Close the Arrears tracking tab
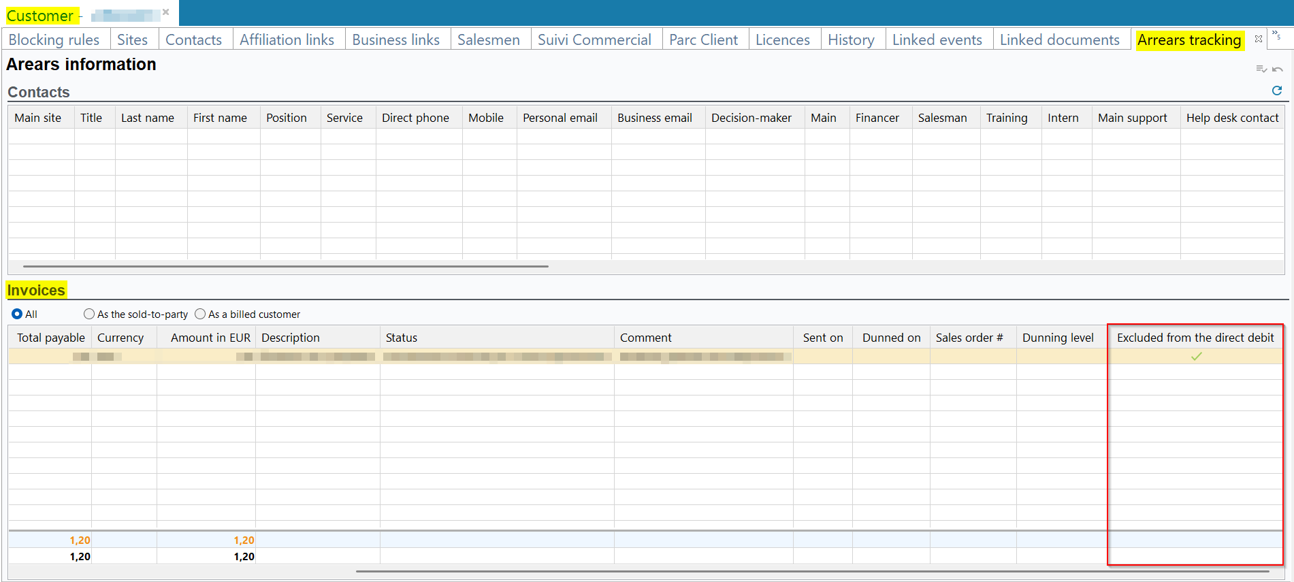The width and height of the screenshot is (1294, 582). (1259, 39)
